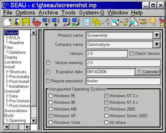Check the Windows Server 2003 box

pyautogui.click(x=106, y=116)
